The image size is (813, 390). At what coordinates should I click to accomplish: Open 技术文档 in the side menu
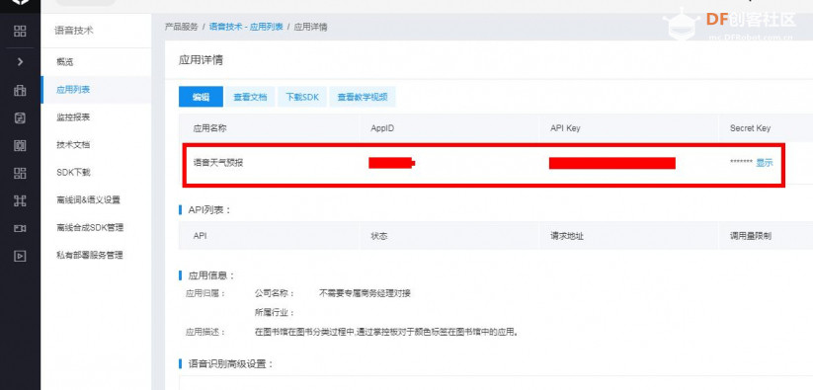click(x=73, y=144)
